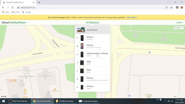Close the iCloud Find My iPhone tab
185x104 pixels.
point(34,2)
